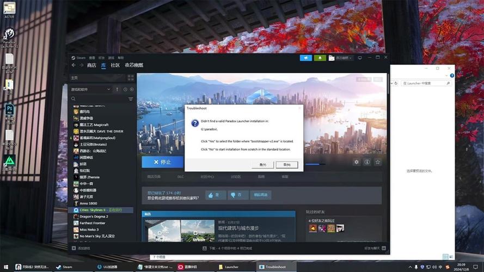Click the Explorer window search box

[425, 83]
